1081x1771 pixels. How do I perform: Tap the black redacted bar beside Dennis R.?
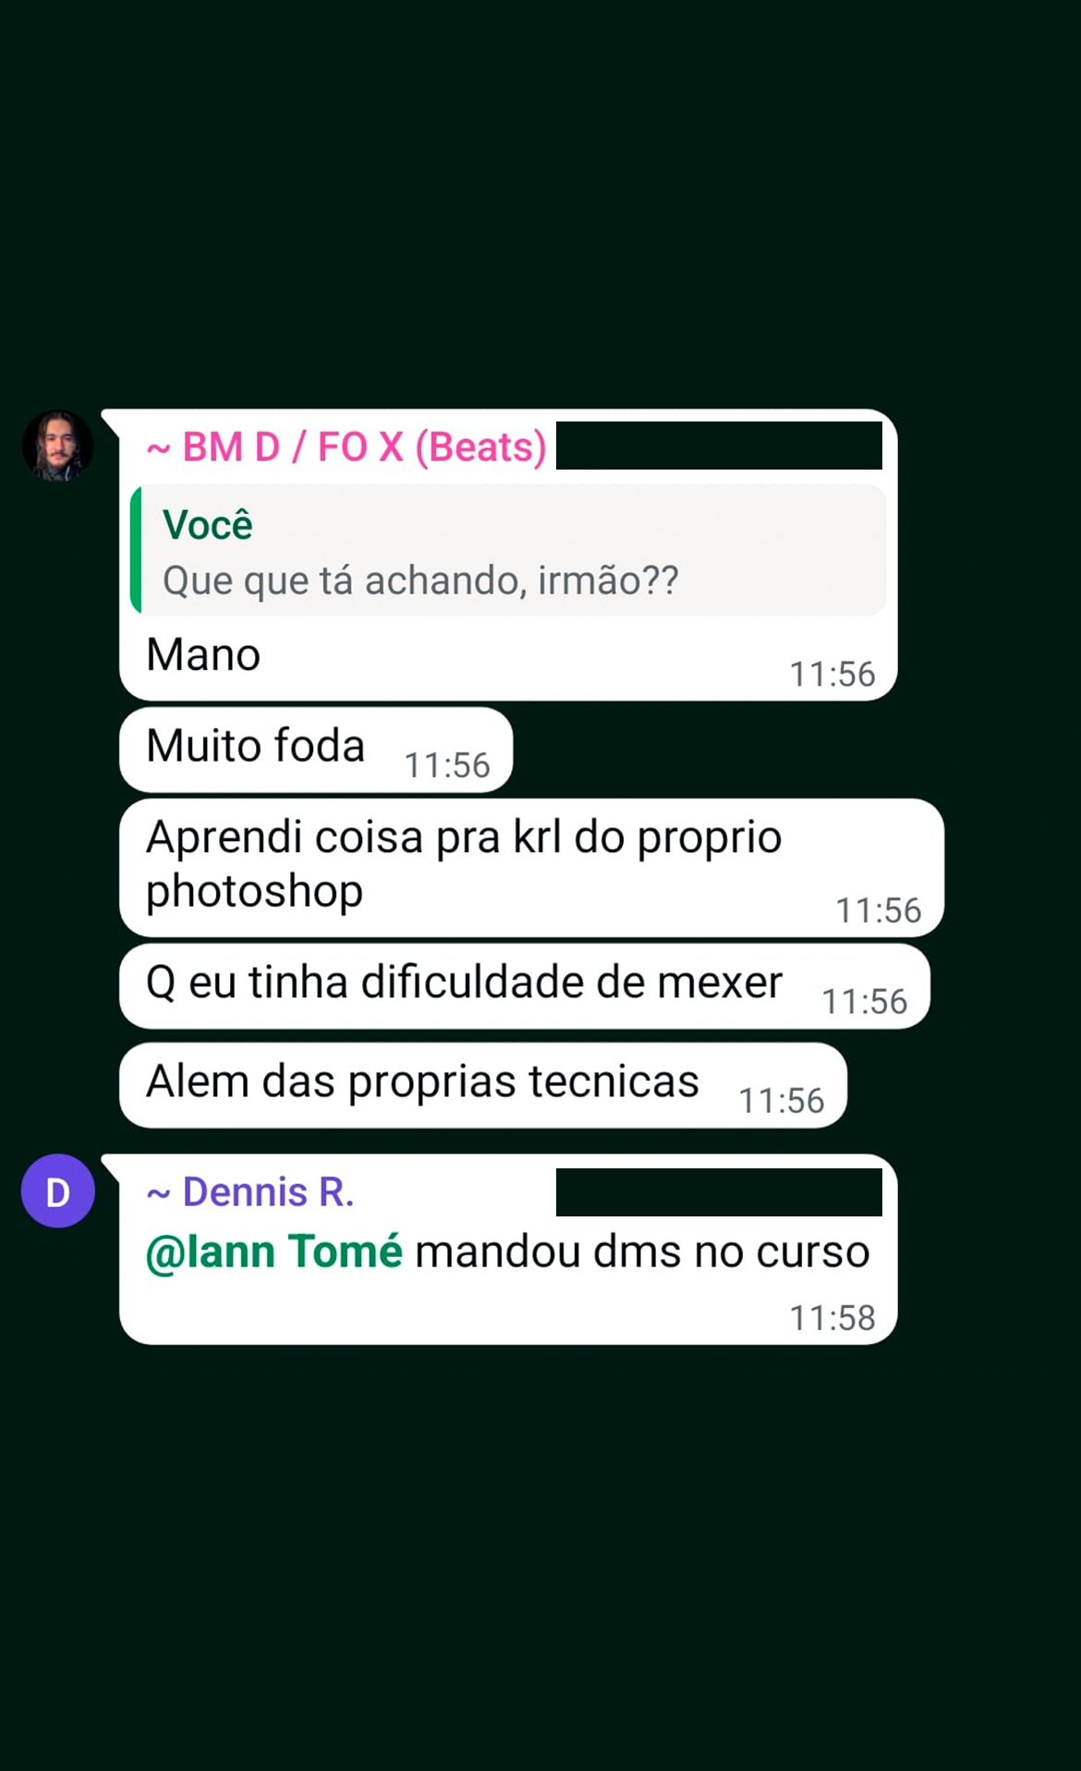click(x=719, y=1192)
